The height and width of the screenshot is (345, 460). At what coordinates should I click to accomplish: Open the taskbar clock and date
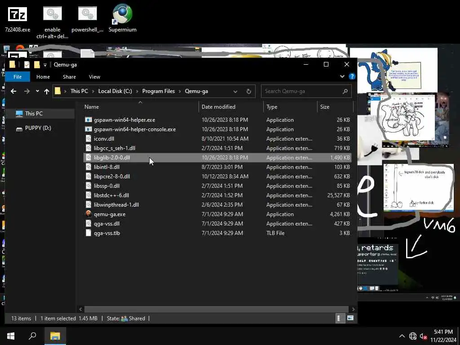click(x=443, y=336)
